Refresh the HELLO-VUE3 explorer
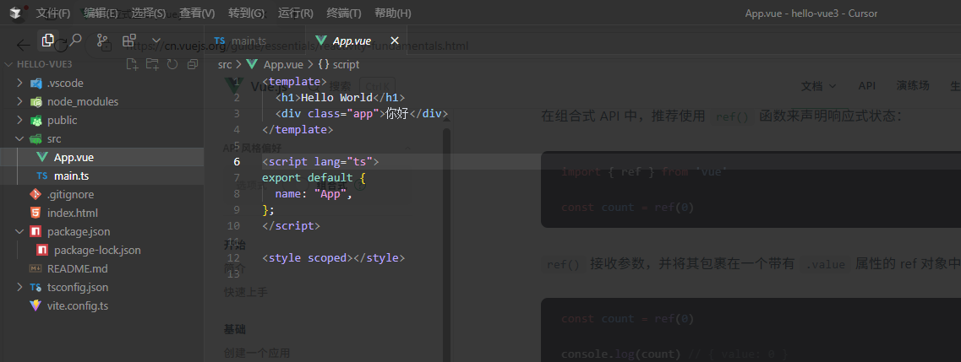961x362 pixels. point(172,64)
